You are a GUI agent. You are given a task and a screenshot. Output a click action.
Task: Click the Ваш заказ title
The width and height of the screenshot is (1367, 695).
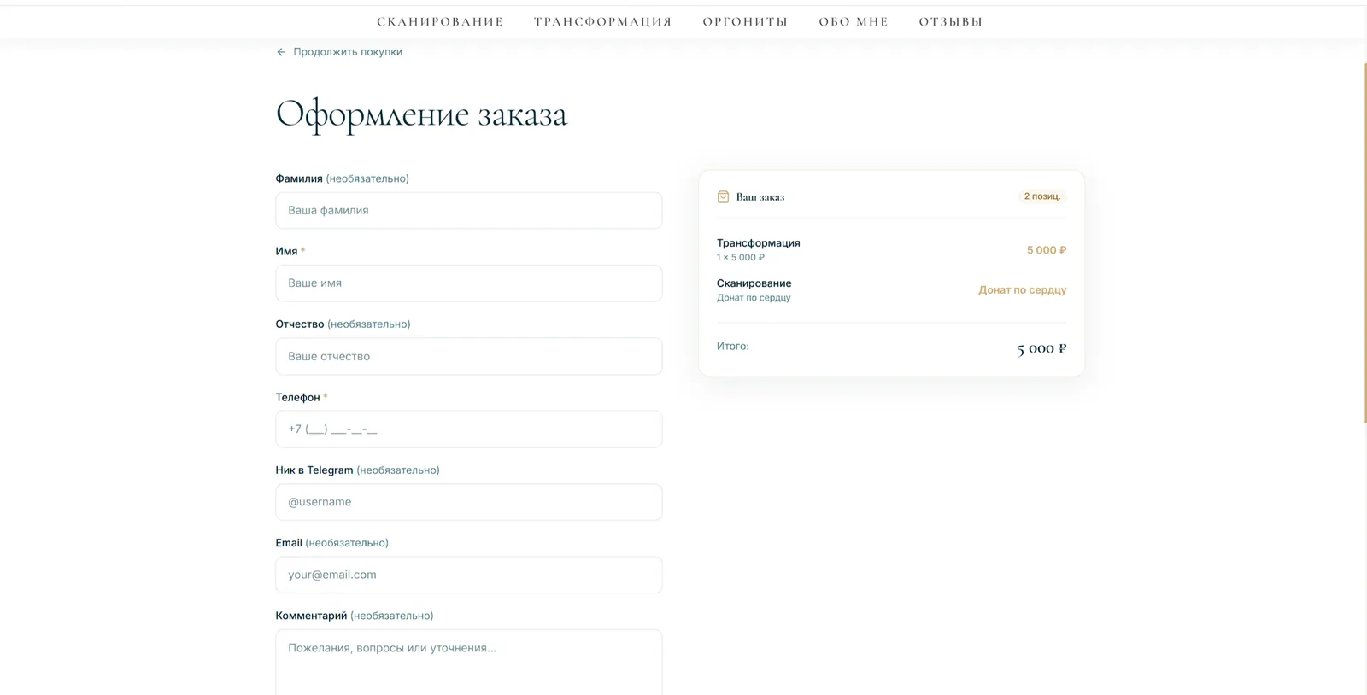pos(760,197)
